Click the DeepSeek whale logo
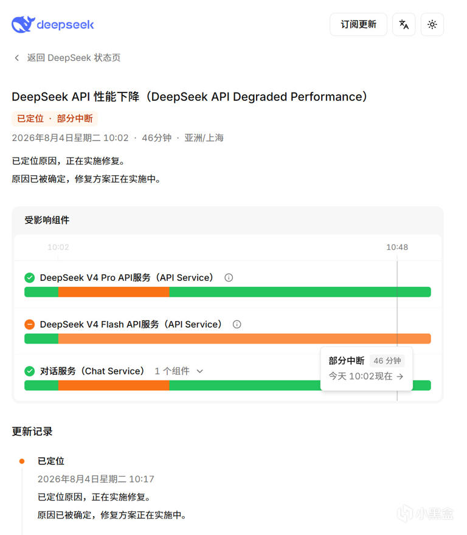Image resolution: width=467 pixels, height=535 pixels. (x=23, y=24)
